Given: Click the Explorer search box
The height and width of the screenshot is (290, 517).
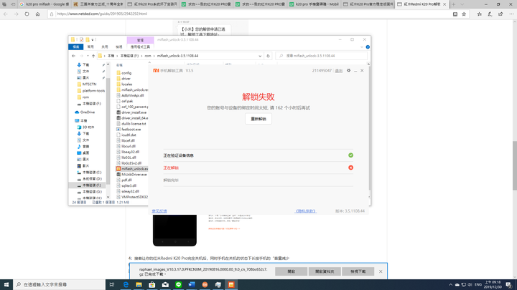Looking at the screenshot, I should 321,56.
